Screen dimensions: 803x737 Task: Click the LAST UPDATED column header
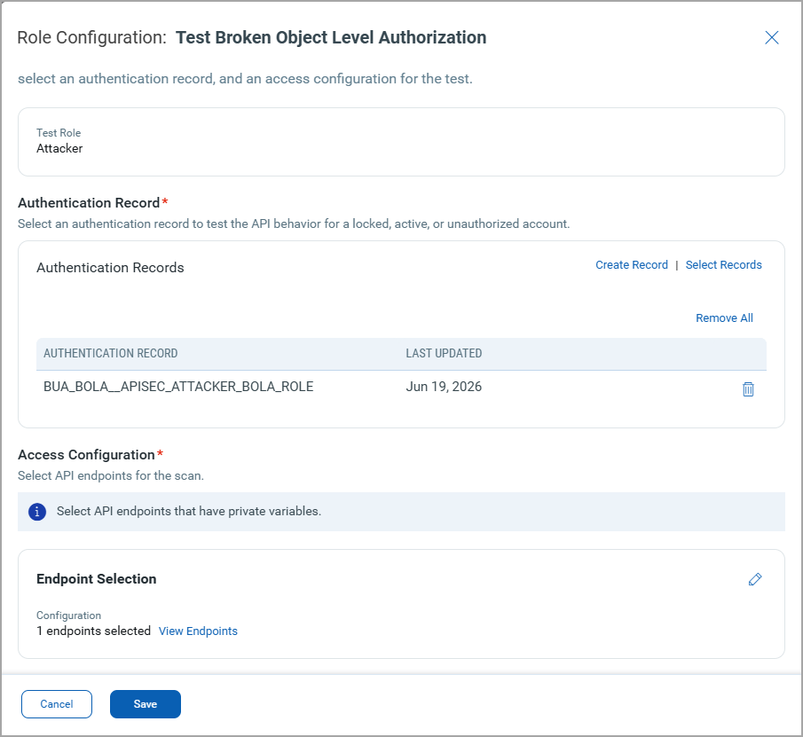(x=444, y=354)
